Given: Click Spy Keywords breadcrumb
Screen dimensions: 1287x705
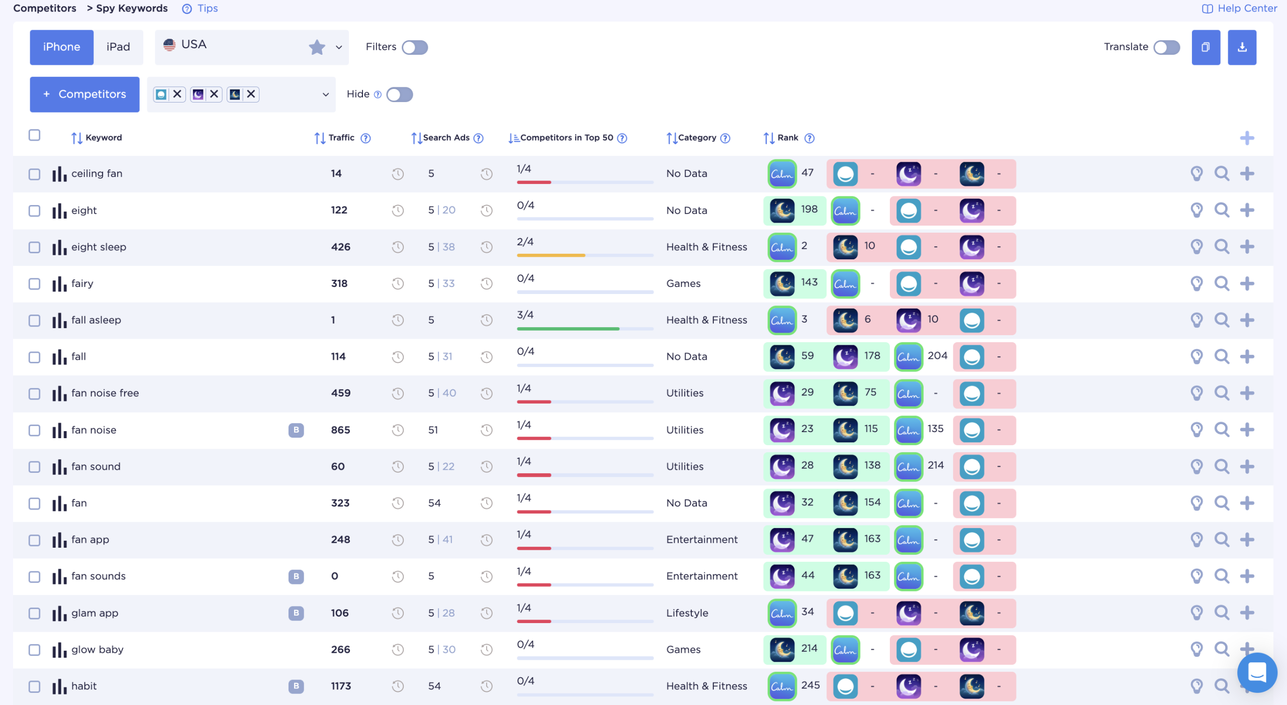Looking at the screenshot, I should tap(132, 8).
